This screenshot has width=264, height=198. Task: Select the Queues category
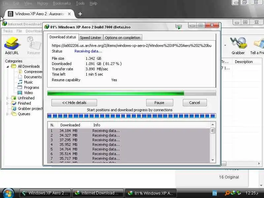(x=24, y=114)
